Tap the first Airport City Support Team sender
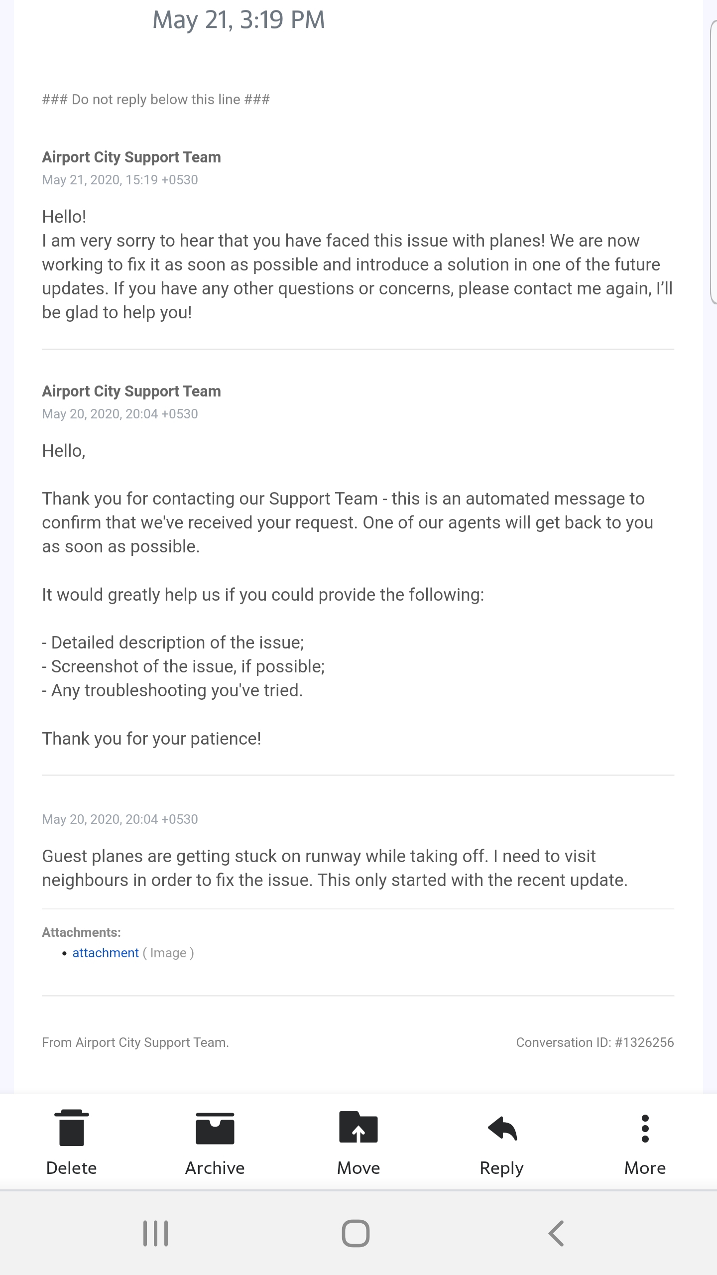Viewport: 717px width, 1275px height. point(131,157)
